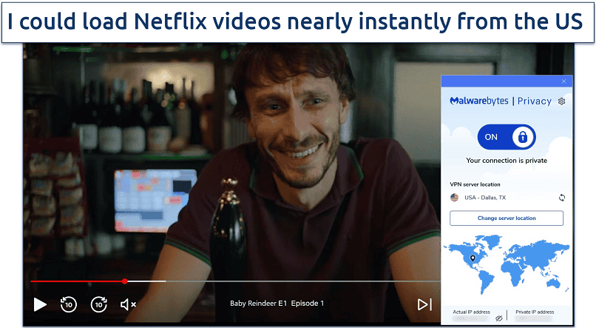The image size is (596, 328).
Task: Click the 'Your connection is private' text
Action: pos(507,161)
